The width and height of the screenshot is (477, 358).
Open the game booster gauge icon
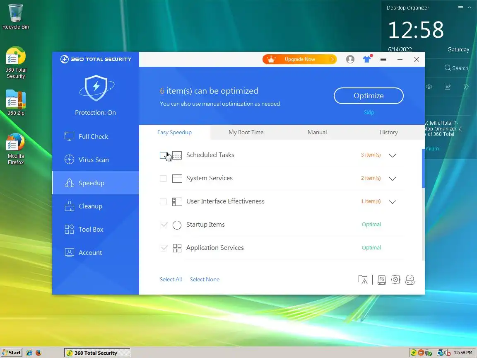point(410,279)
